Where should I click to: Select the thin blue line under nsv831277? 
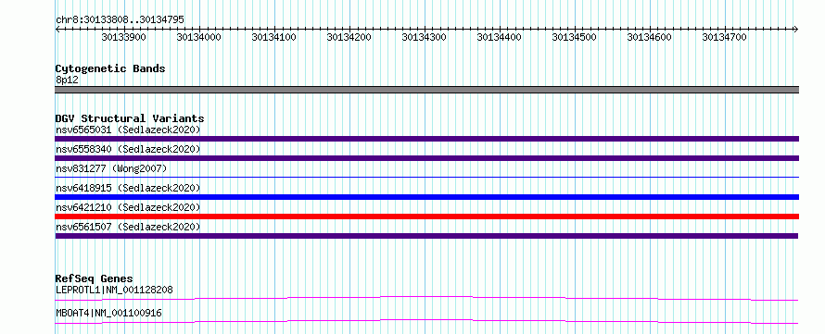click(x=426, y=178)
